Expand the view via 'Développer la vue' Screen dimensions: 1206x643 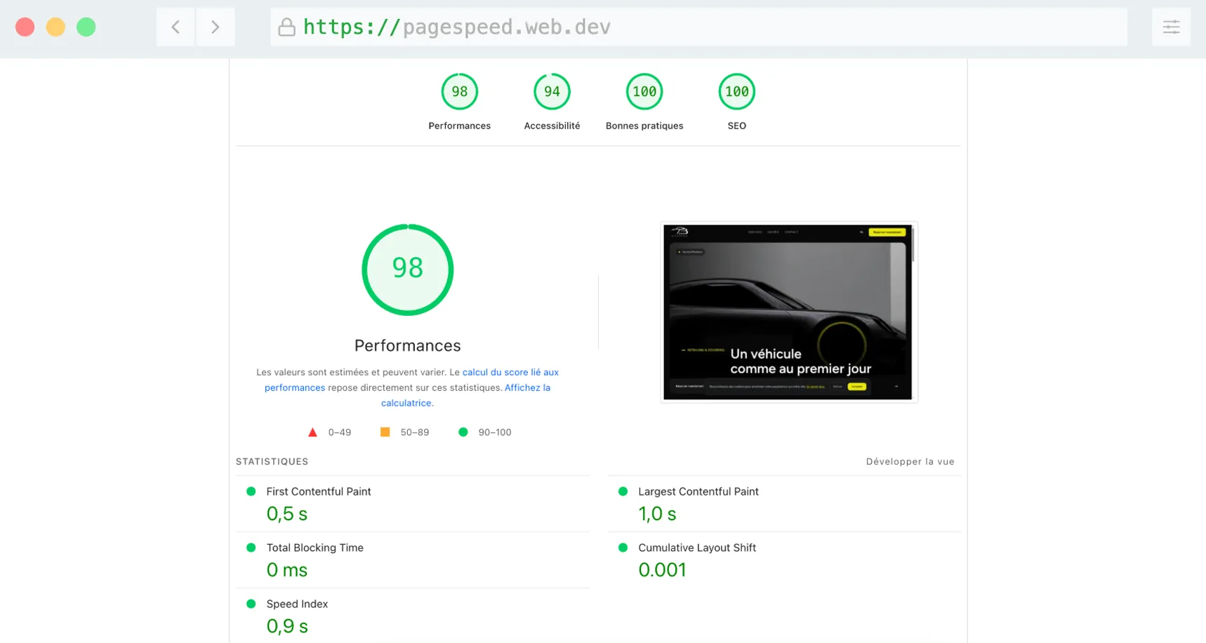910,461
